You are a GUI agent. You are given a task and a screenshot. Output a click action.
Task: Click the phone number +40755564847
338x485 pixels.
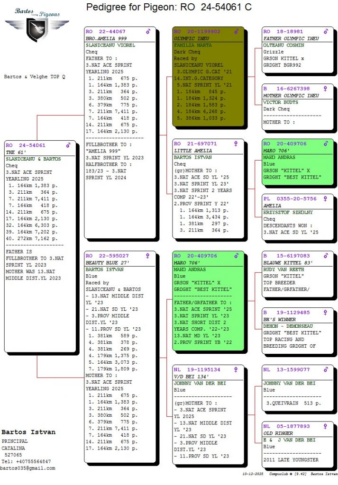coord(26,461)
